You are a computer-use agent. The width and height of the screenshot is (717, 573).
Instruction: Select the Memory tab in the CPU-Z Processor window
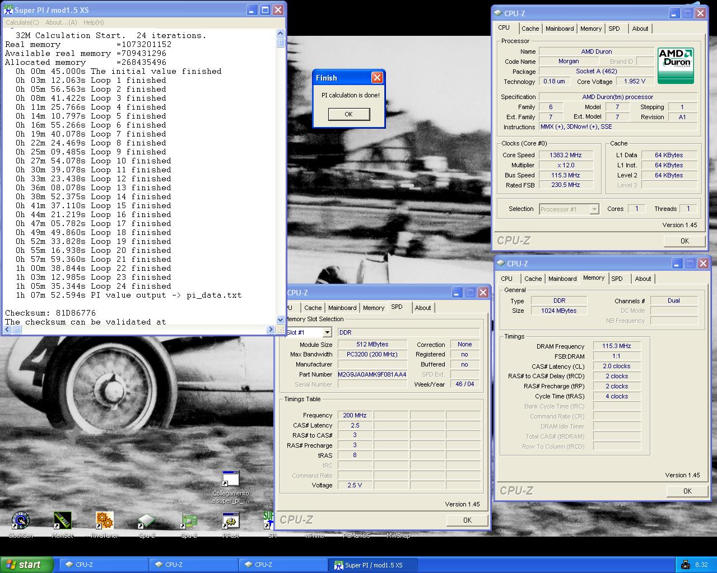click(x=591, y=29)
